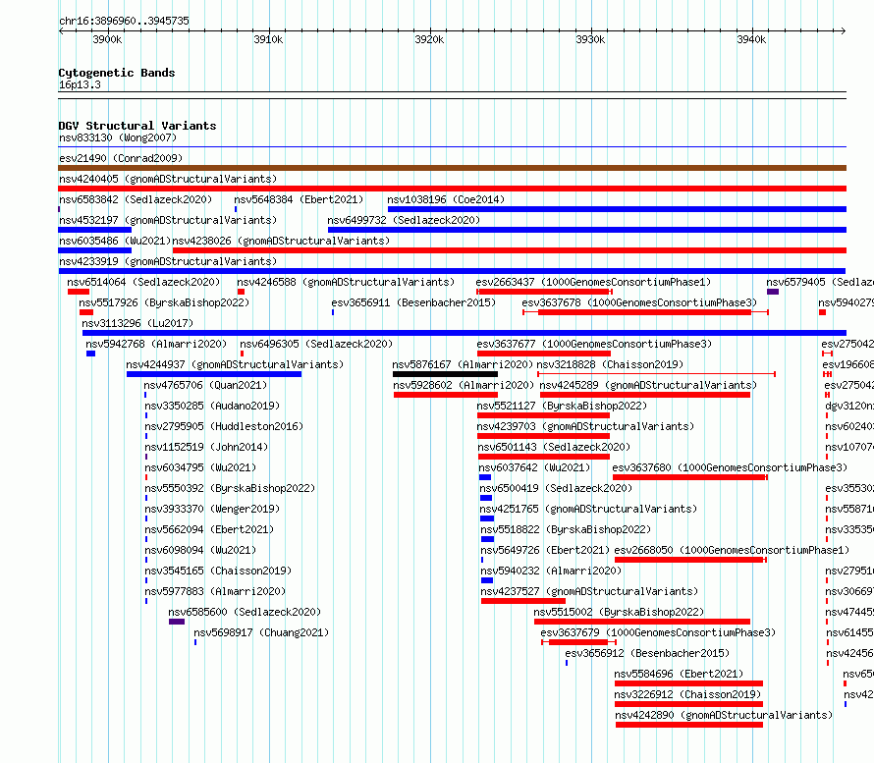
Task: Open esv2668050 (1000GenomesConsortiumPhase1) label
Action: tap(732, 550)
